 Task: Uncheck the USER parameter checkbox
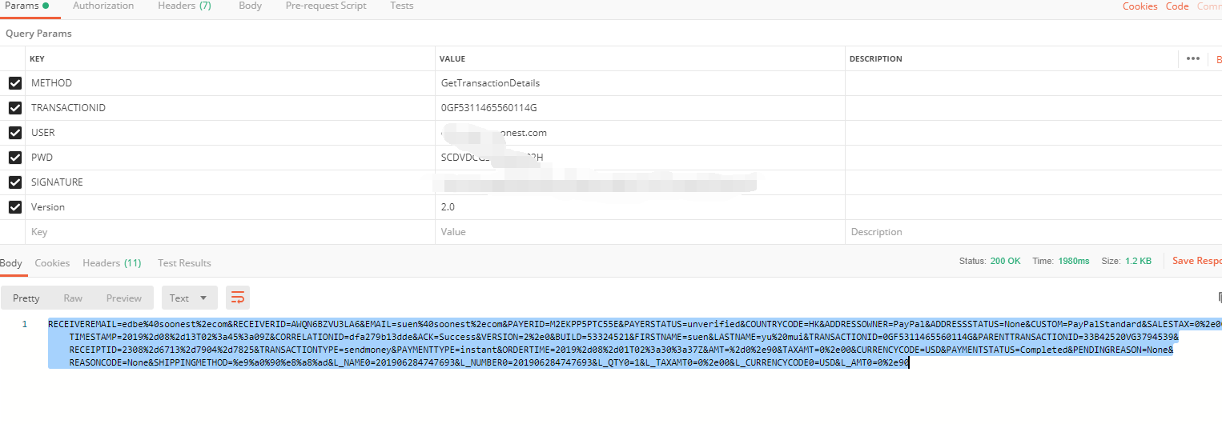click(14, 133)
